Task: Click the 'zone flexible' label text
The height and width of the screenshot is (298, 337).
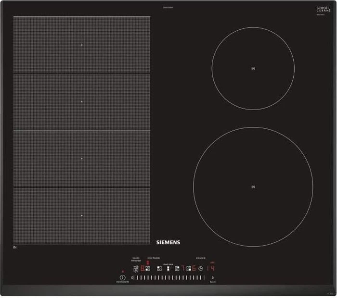Action: [154, 258]
